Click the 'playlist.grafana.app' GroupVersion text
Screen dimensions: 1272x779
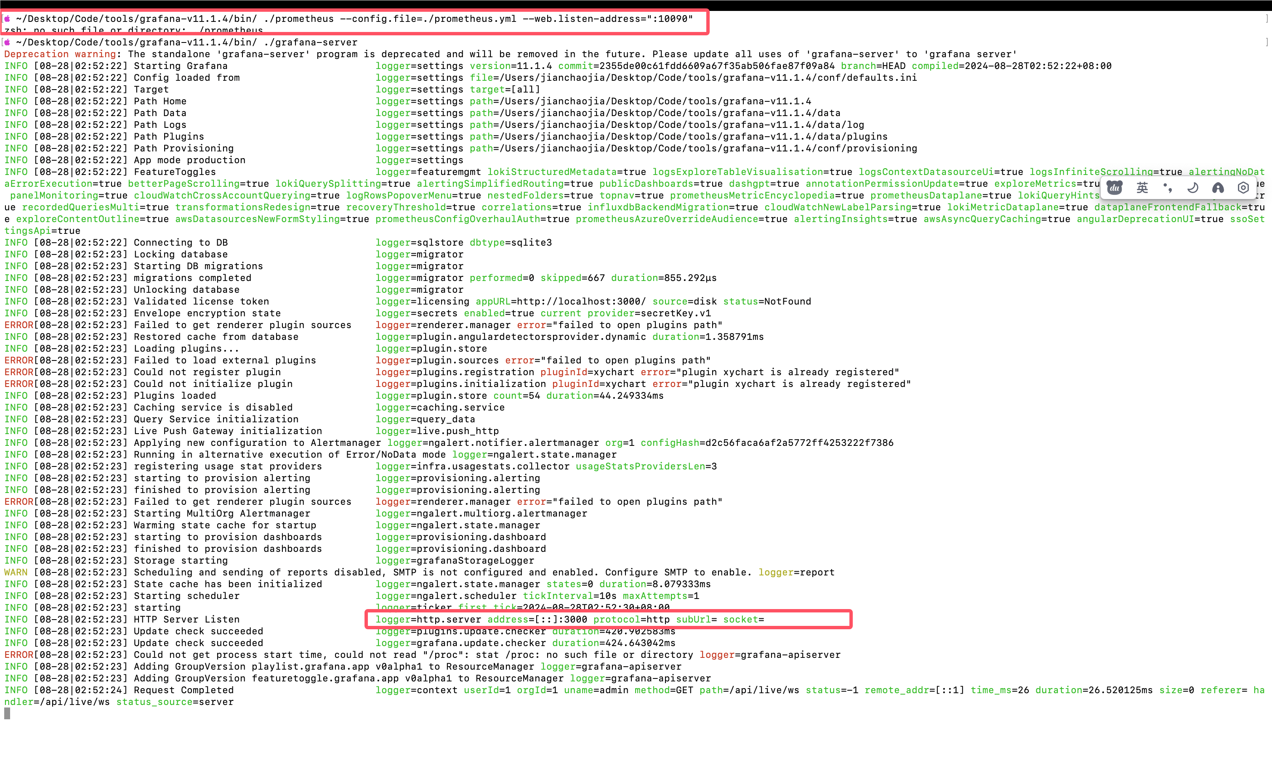click(x=310, y=667)
